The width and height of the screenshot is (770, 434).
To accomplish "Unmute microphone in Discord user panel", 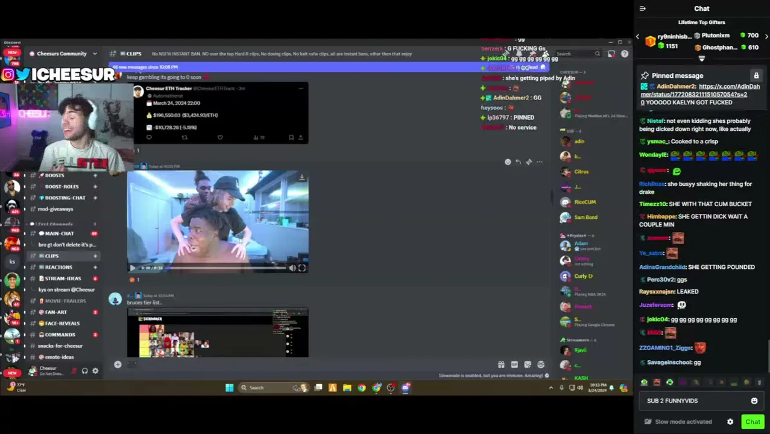I will [x=74, y=371].
